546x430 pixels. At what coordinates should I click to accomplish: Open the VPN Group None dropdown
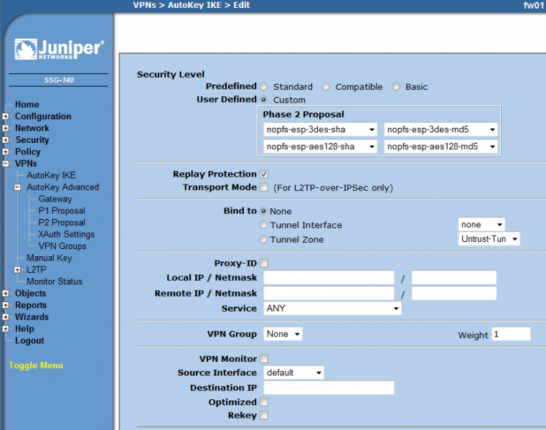pos(283,334)
